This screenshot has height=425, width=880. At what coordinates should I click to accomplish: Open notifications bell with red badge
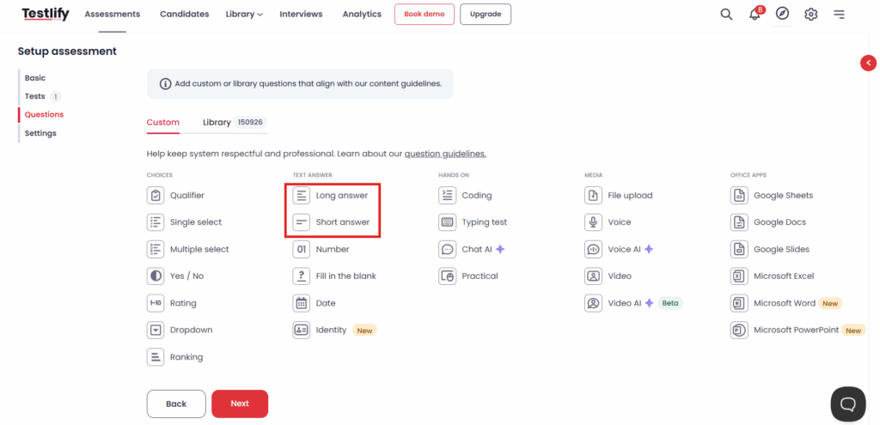(x=756, y=14)
